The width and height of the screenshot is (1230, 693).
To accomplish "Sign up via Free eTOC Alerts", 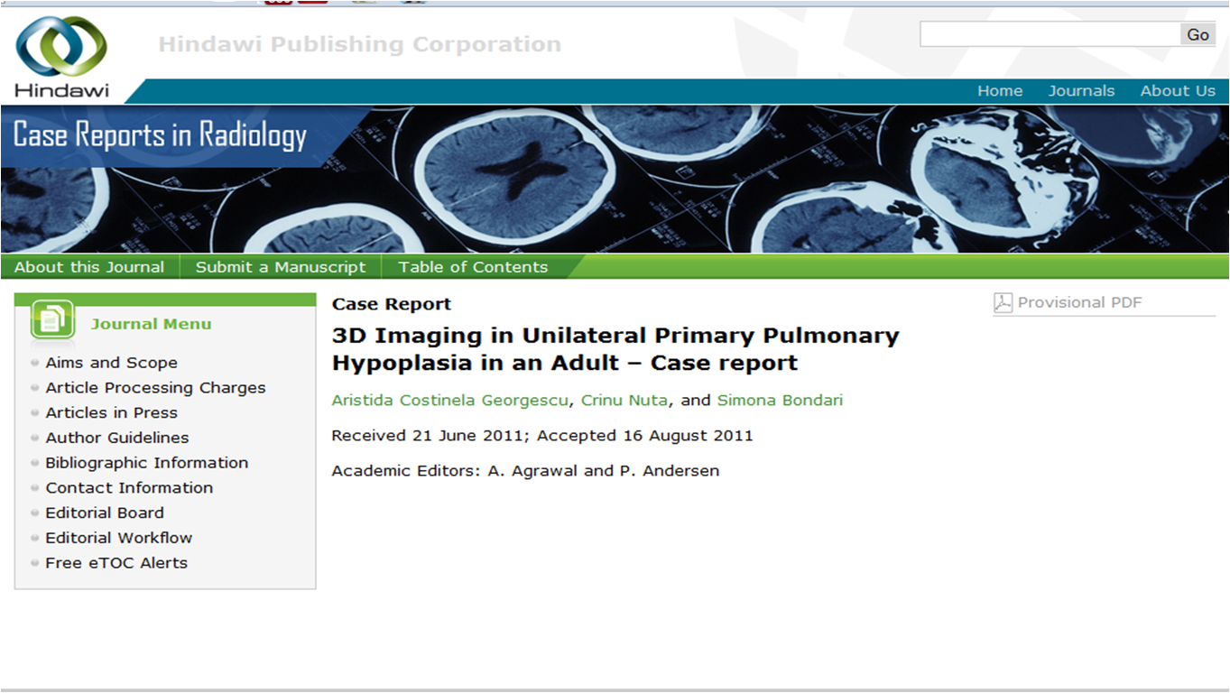I will pos(116,563).
